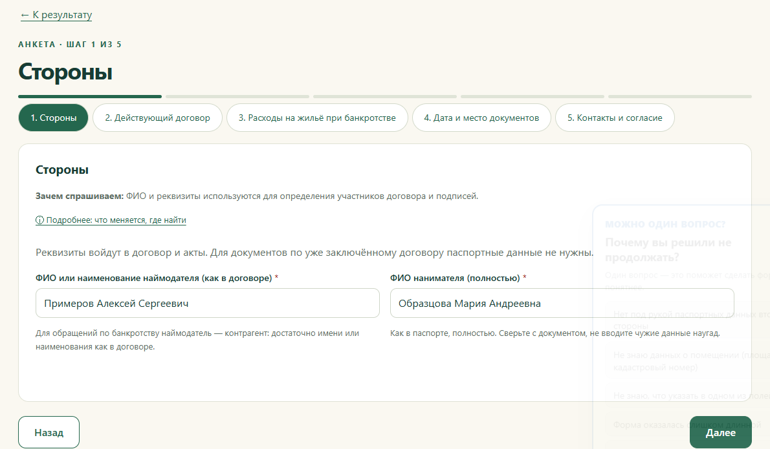Click the "Назад" button
The width and height of the screenshot is (770, 449).
pos(49,432)
